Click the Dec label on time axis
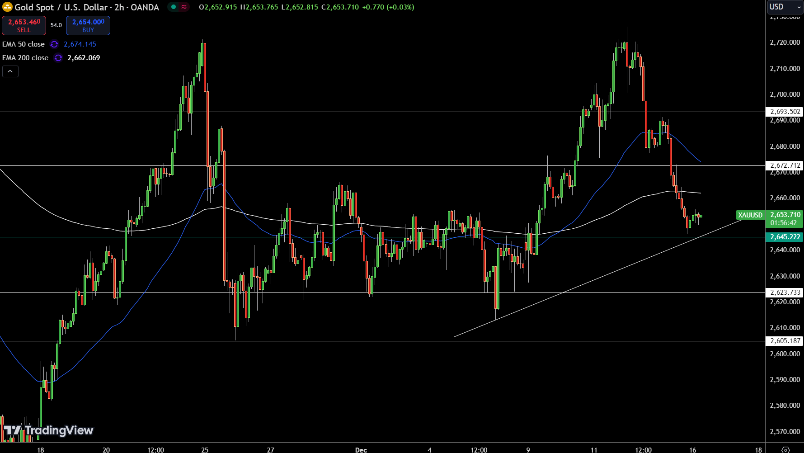The height and width of the screenshot is (453, 804). tap(361, 450)
